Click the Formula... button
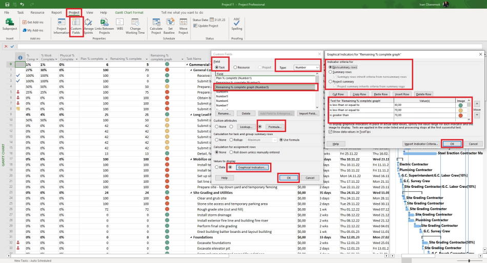 point(275,126)
